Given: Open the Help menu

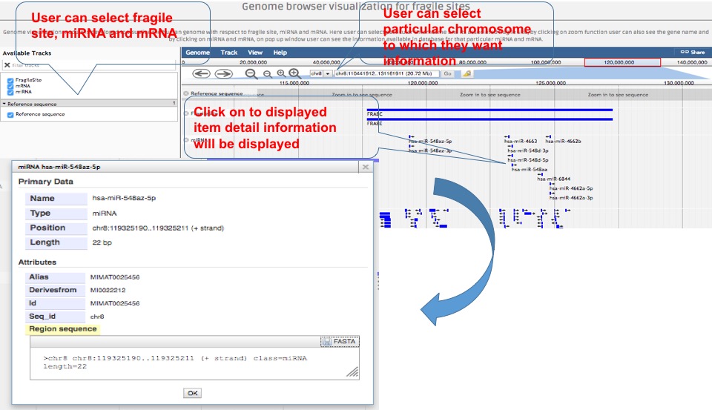Looking at the screenshot, I should coord(280,53).
